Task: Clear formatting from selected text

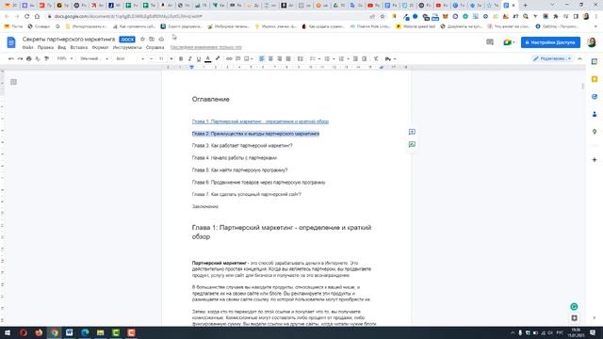Action: (x=376, y=58)
